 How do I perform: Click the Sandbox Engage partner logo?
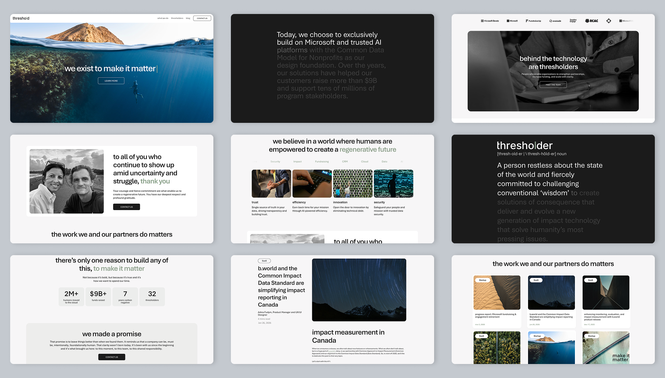click(573, 21)
